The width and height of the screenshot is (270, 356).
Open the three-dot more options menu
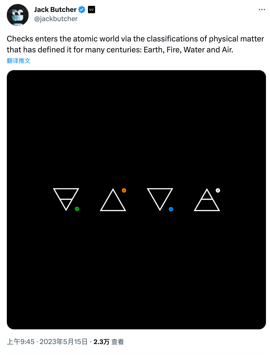click(262, 10)
